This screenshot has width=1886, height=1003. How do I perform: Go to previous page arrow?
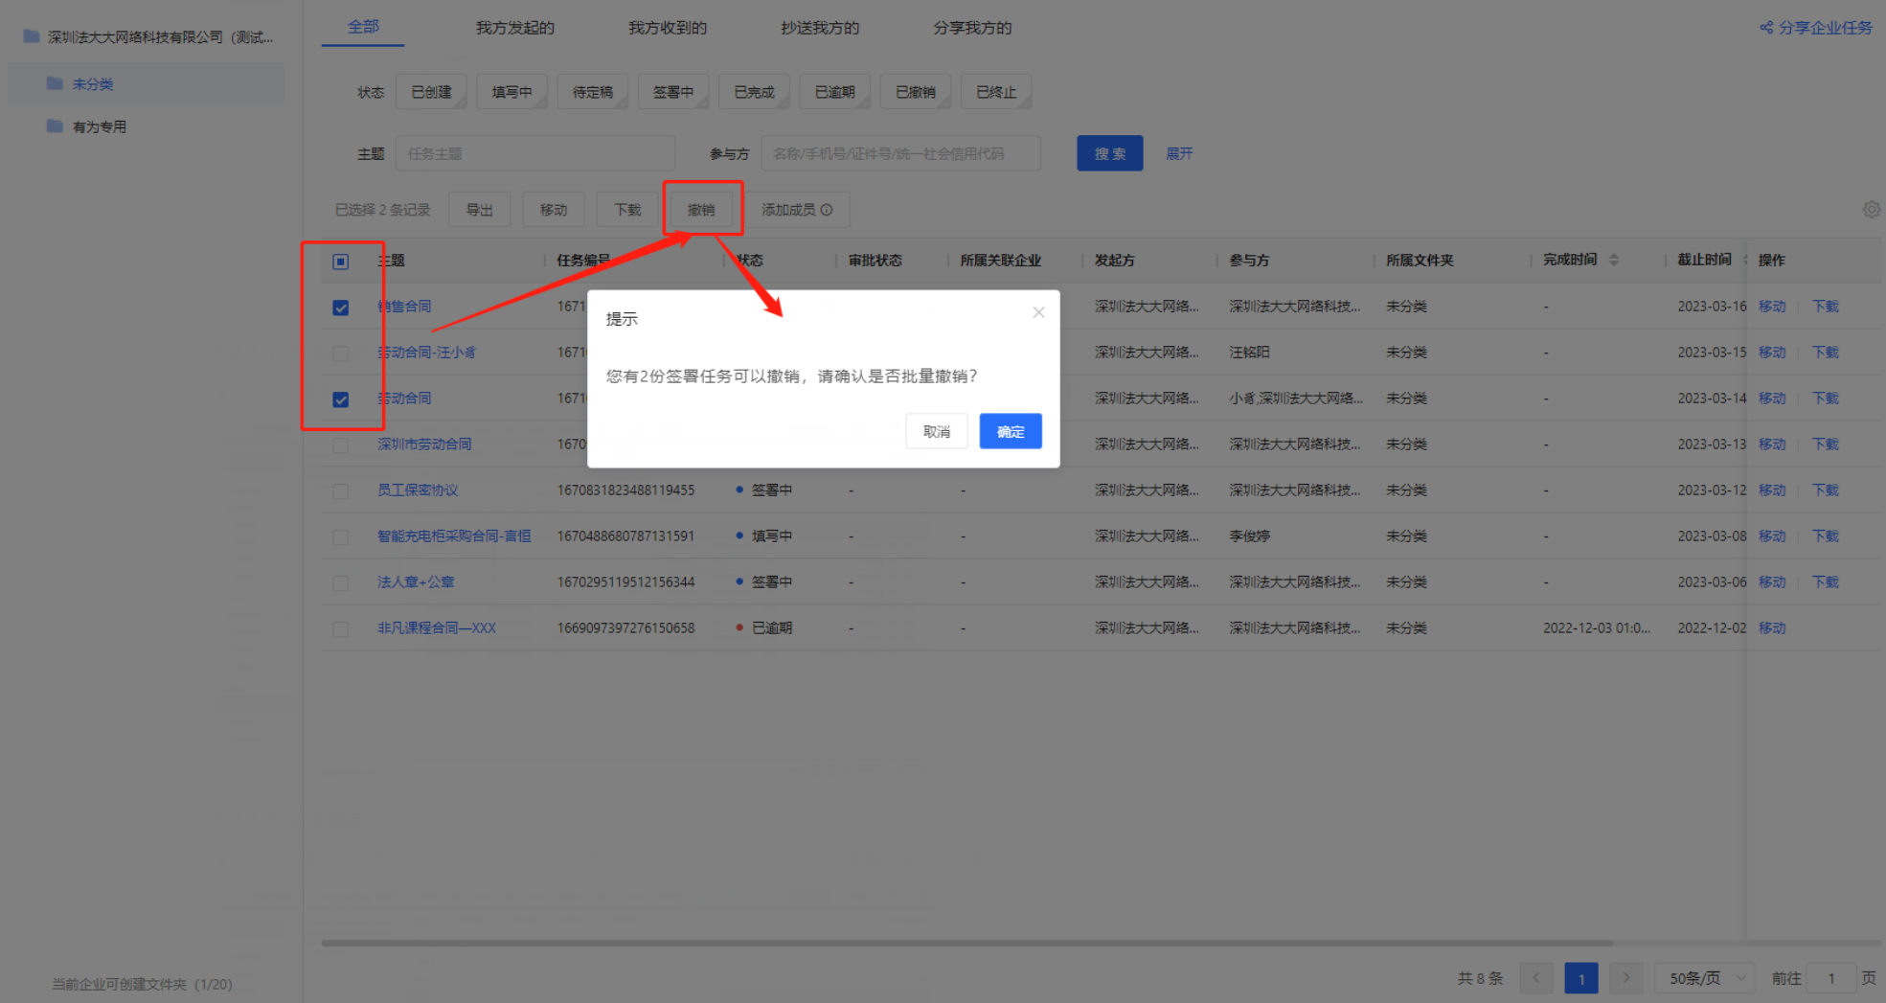click(x=1536, y=978)
